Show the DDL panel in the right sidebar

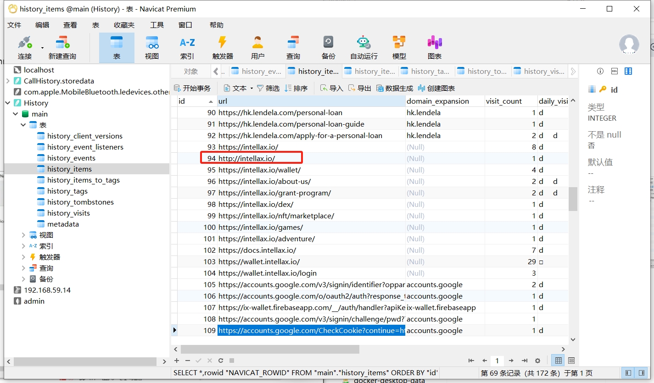(x=614, y=71)
